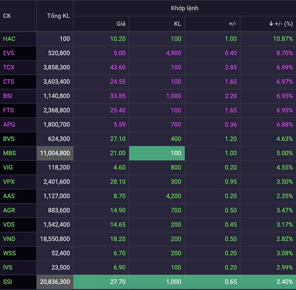296x290 pixels.
Task: Click the Khớp lệnh group header
Action: click(x=185, y=8)
